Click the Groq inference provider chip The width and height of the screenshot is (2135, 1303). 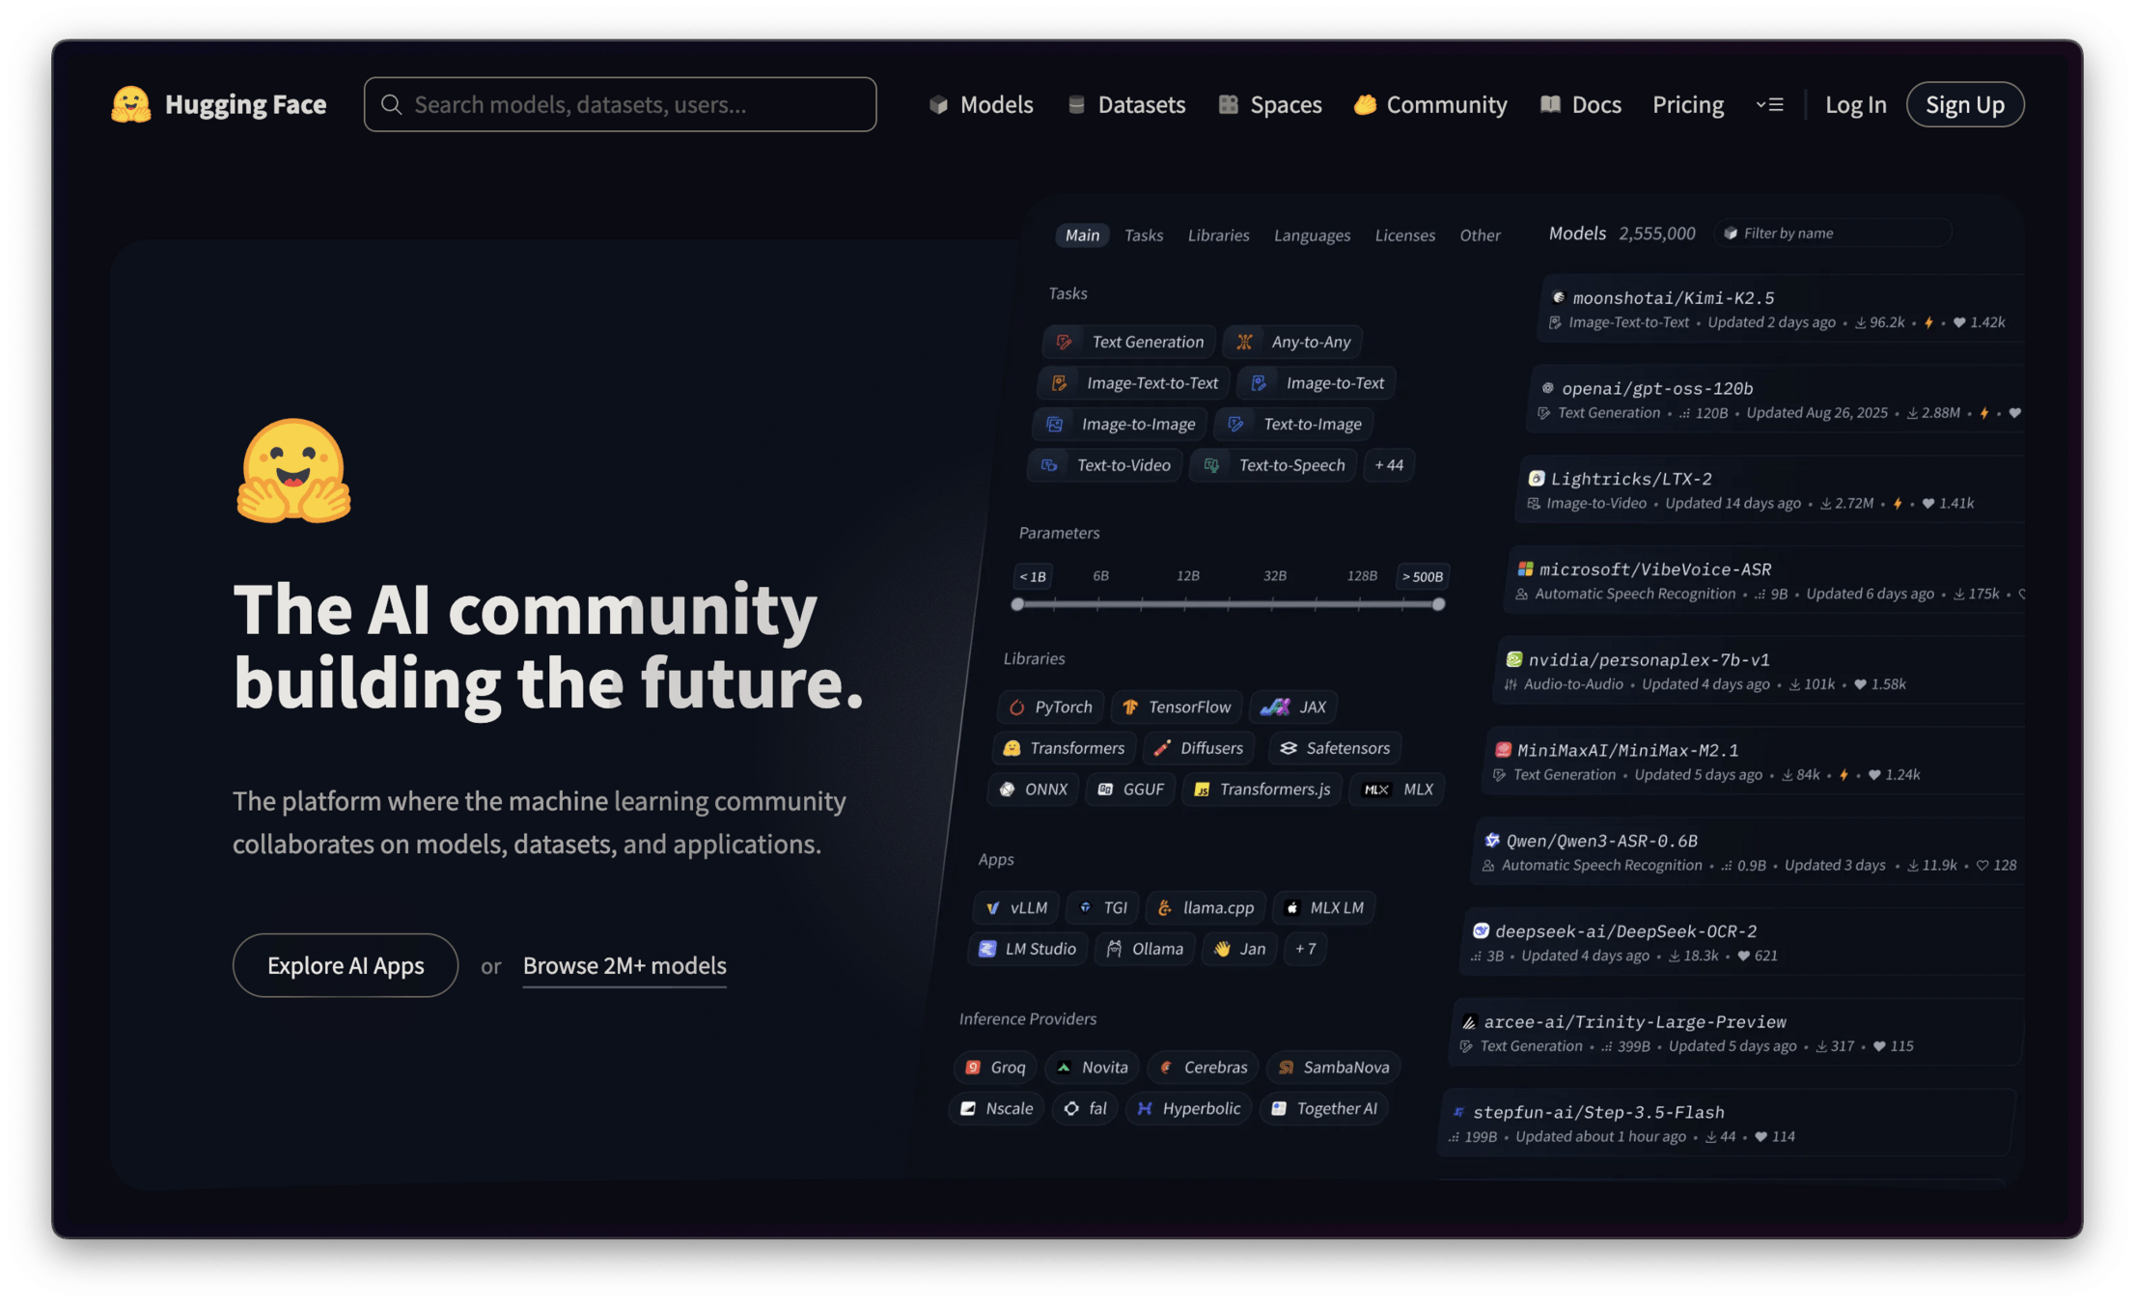coord(996,1067)
